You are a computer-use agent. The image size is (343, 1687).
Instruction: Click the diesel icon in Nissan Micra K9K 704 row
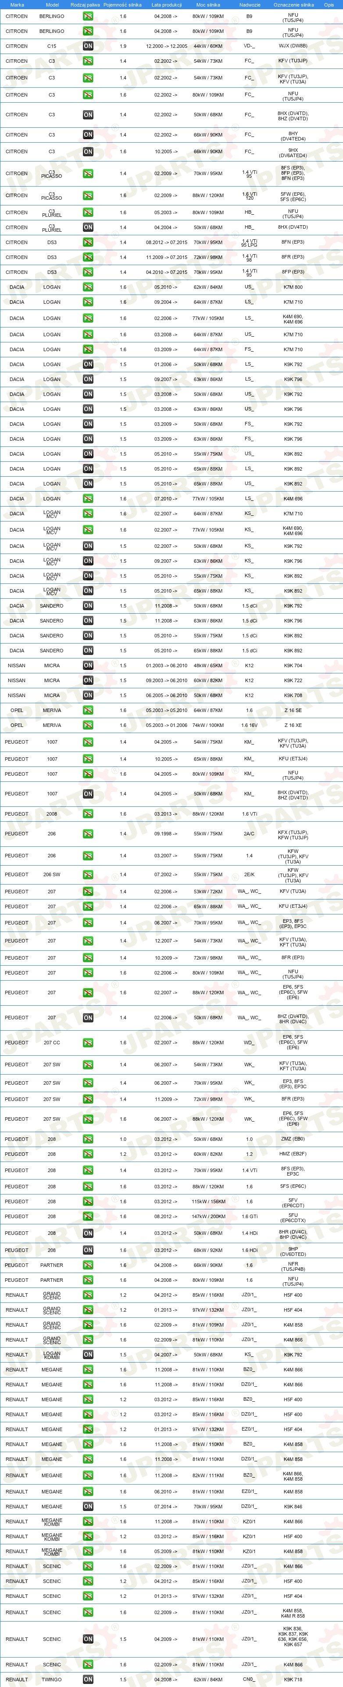tap(88, 665)
